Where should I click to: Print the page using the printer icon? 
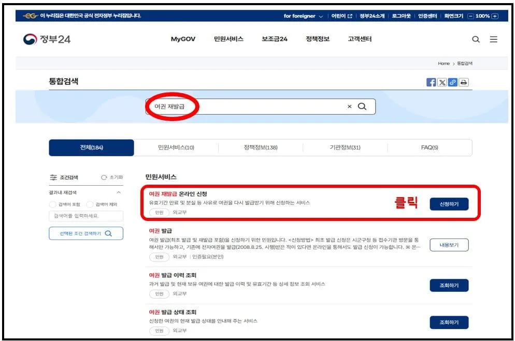tap(463, 82)
